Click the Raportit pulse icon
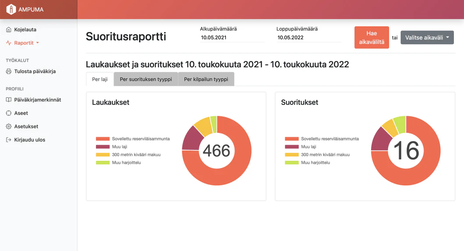 (x=9, y=43)
